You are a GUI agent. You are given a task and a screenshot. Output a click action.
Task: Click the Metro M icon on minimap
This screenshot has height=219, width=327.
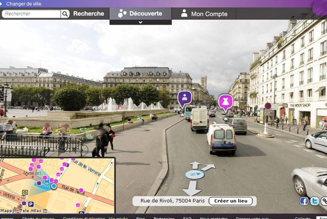(x=47, y=182)
